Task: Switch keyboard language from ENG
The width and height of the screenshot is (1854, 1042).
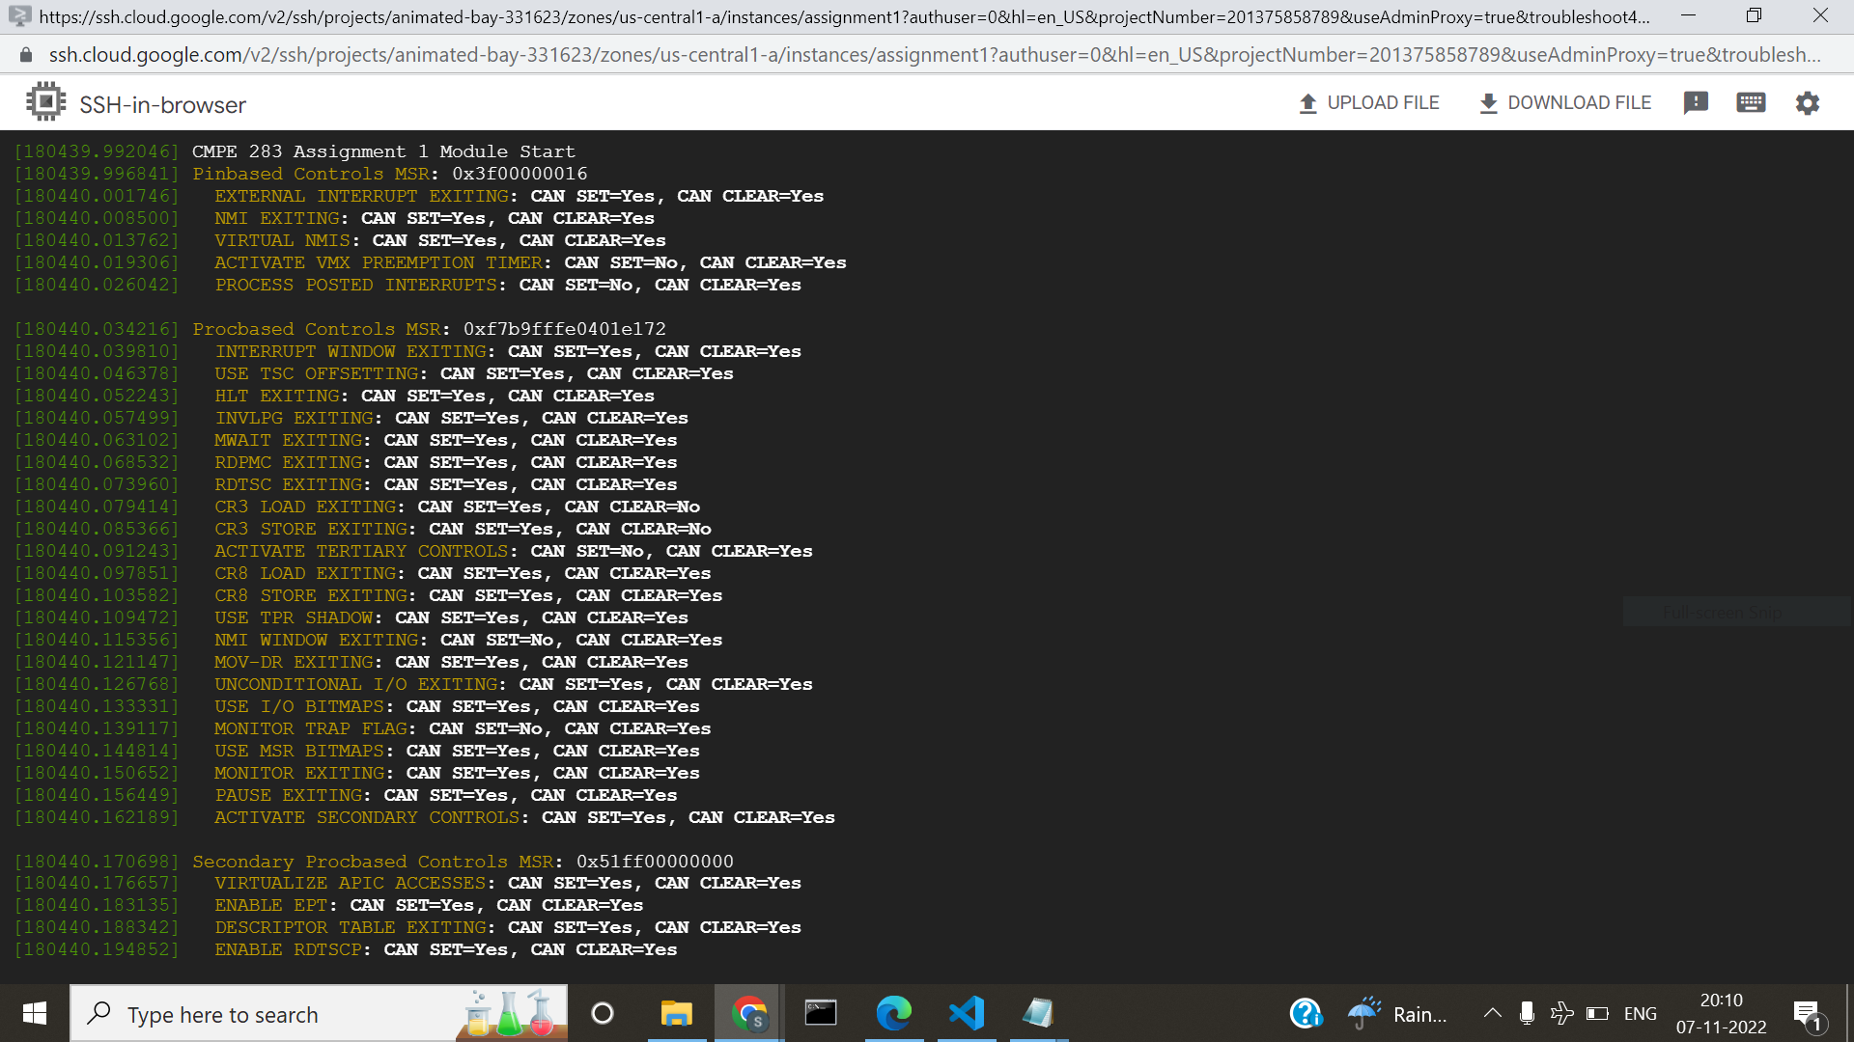Action: (1641, 1013)
